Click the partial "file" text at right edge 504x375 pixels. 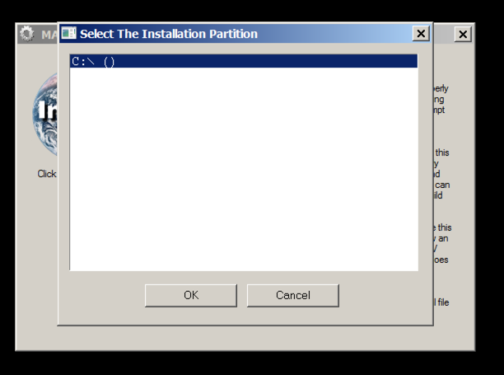442,302
